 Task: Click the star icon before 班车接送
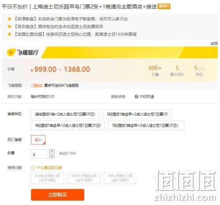coord(9,26)
